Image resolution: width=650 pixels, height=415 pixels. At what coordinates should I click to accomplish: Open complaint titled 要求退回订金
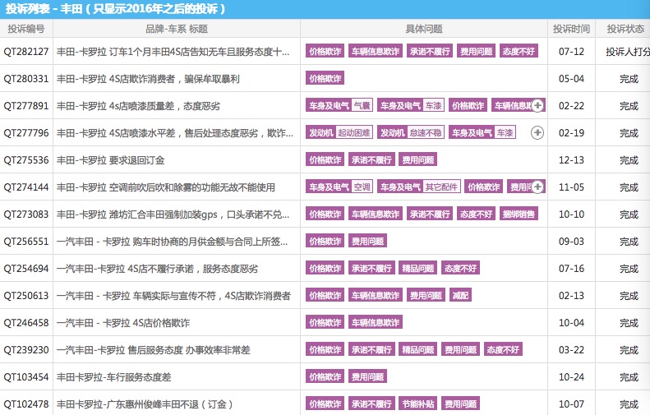coord(111,160)
